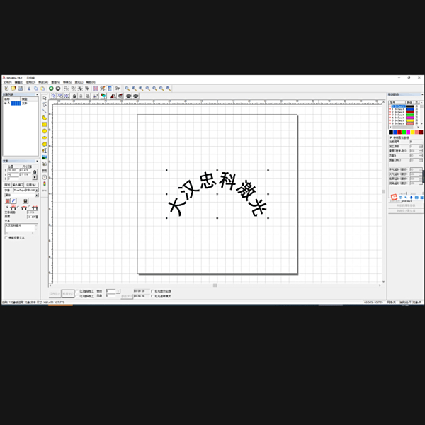Viewport: 425px width, 425px height.
Task: Enable the 使能变量文本 checkbox
Action: 6,238
